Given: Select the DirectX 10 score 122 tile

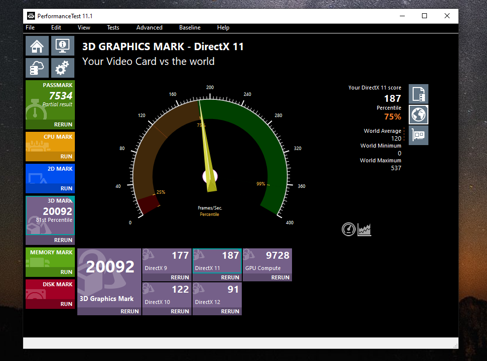Looking at the screenshot, I should coord(167,295).
